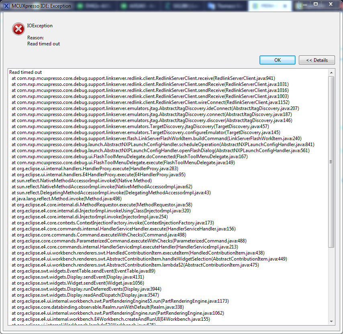Screen dimensions: 343x334
Task: Click the OK button
Action: [278, 60]
